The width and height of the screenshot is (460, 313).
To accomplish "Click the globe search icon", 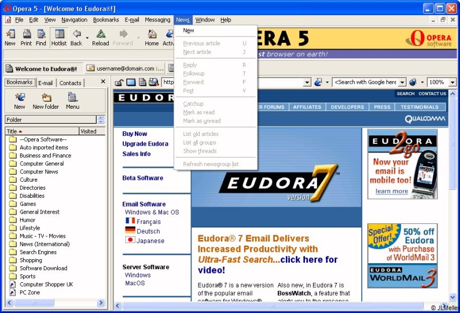I will click(413, 82).
